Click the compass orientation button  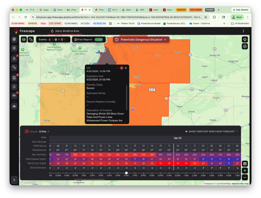click(245, 46)
